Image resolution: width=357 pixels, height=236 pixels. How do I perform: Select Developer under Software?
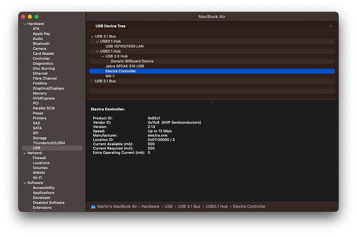pyautogui.click(x=41, y=198)
